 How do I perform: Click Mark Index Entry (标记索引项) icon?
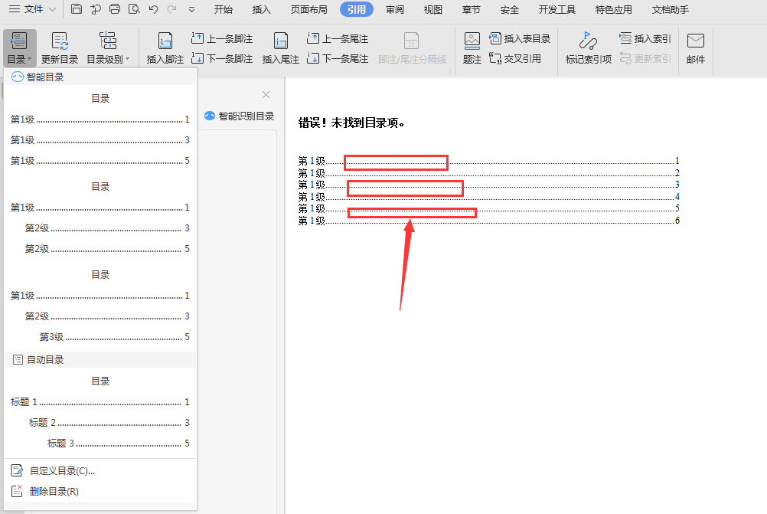(588, 41)
